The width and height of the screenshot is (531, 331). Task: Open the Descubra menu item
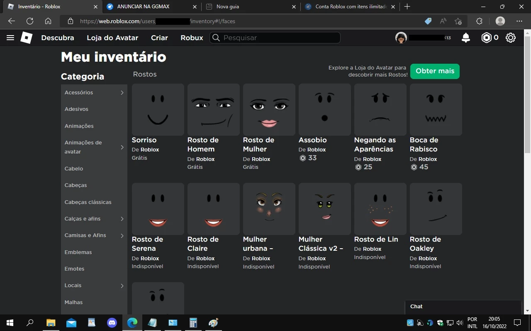tap(58, 38)
